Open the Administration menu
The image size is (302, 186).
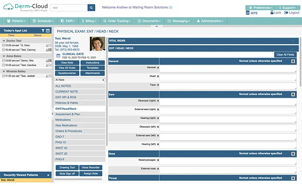tap(210, 21)
